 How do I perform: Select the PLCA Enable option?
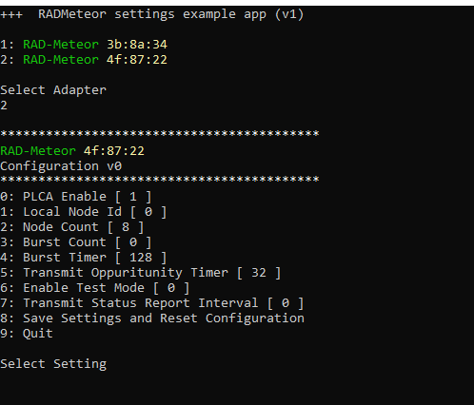point(76,197)
